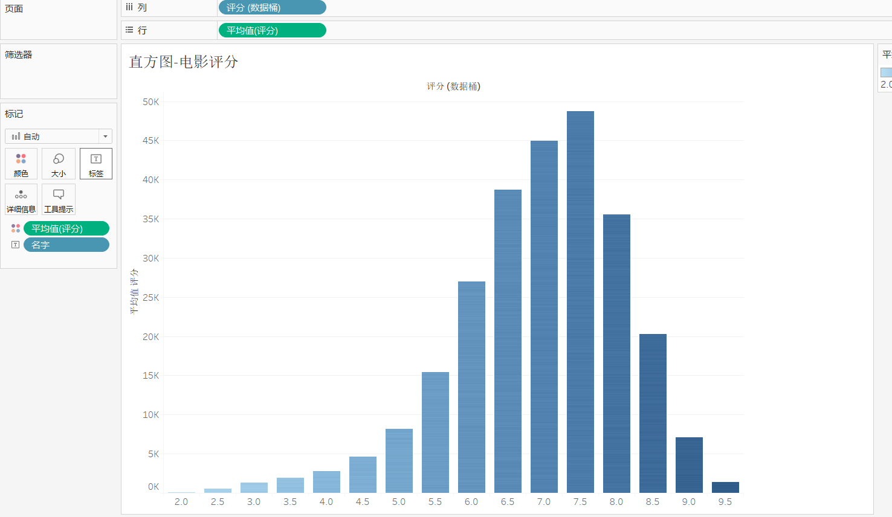Select the bar for rating bin 3.0
The image size is (892, 517).
pyautogui.click(x=254, y=487)
